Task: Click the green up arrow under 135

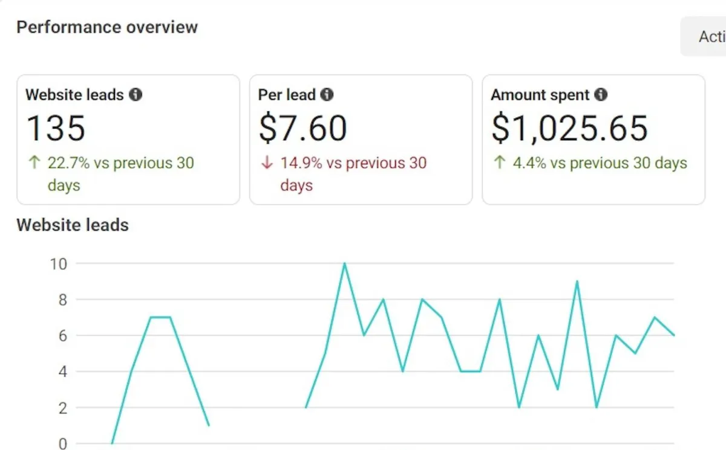Action: (x=35, y=162)
